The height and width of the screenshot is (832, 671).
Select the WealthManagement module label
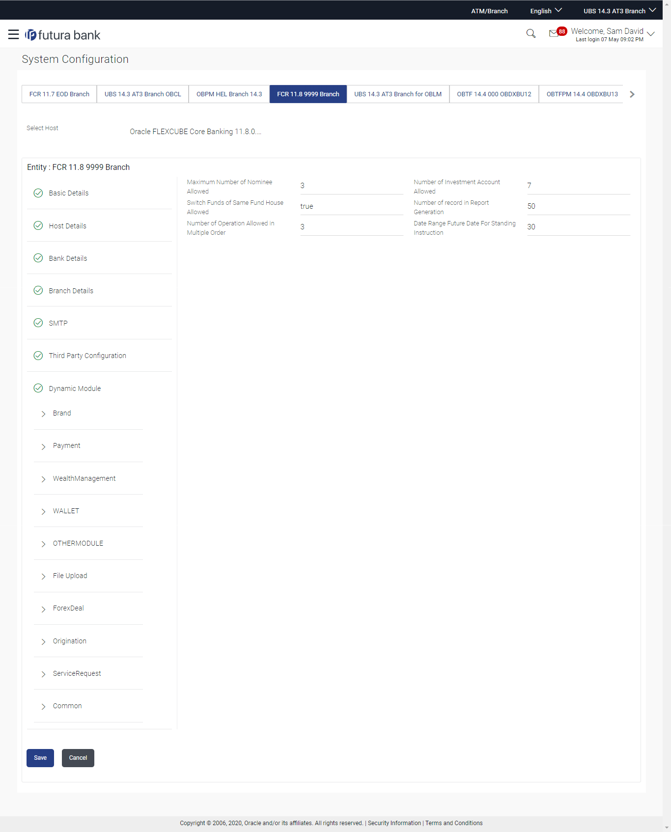84,478
